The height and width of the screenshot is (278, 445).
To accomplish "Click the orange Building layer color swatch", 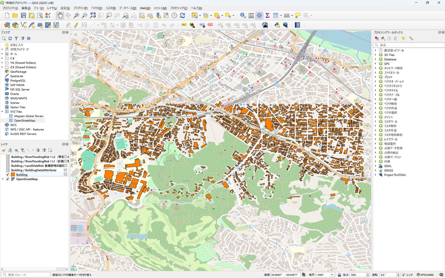I will 13,175.
